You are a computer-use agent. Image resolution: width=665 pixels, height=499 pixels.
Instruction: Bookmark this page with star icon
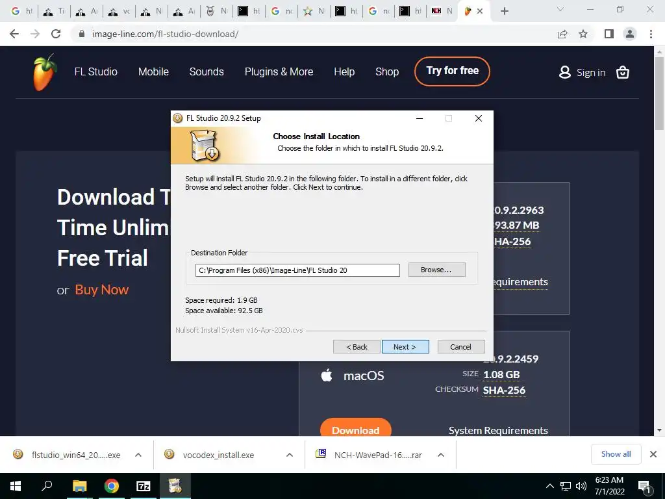pos(583,34)
